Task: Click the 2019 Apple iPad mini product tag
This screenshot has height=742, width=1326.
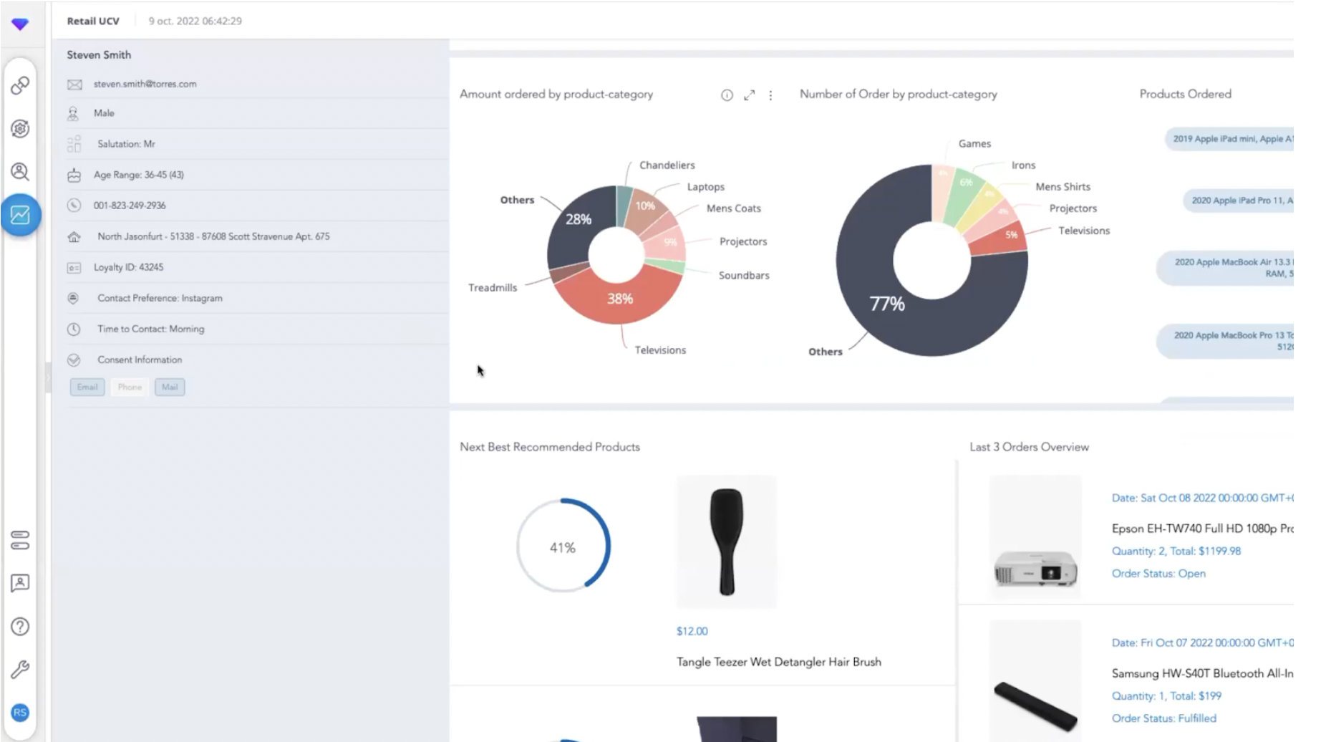Action: 1229,139
